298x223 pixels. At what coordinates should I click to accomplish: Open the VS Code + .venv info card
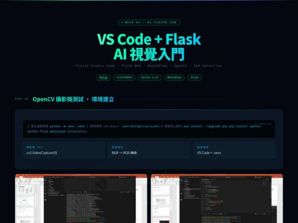tap(235, 150)
